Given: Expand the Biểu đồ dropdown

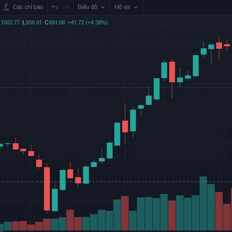Looking at the screenshot, I should click(91, 7).
